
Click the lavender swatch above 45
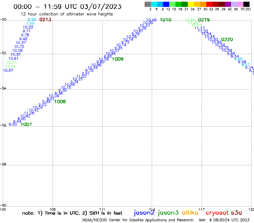tap(234, 4)
